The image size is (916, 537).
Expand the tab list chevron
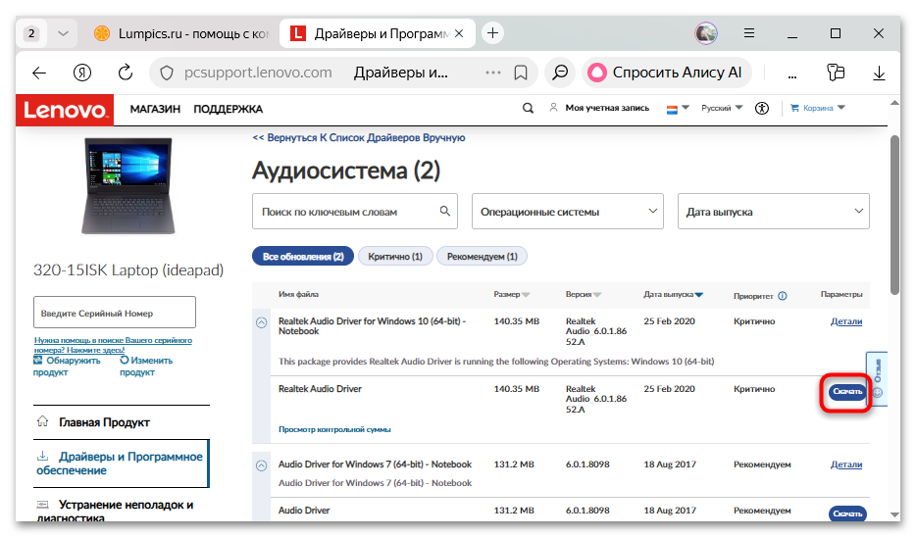click(63, 33)
